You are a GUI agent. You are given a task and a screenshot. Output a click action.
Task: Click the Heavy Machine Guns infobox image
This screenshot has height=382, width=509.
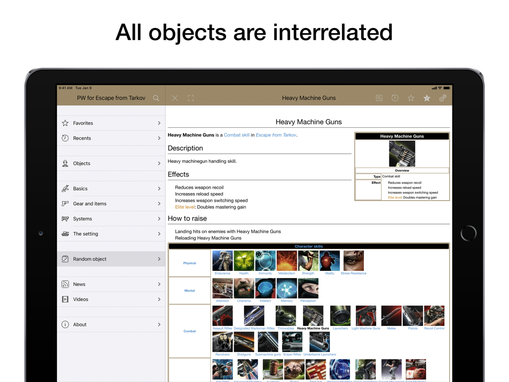click(x=402, y=154)
